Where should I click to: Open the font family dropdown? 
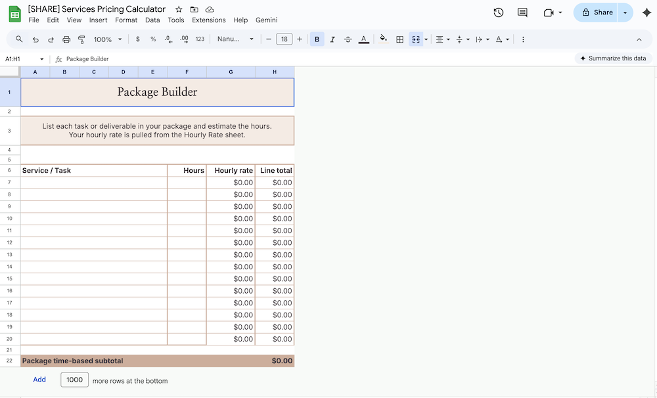(235, 39)
